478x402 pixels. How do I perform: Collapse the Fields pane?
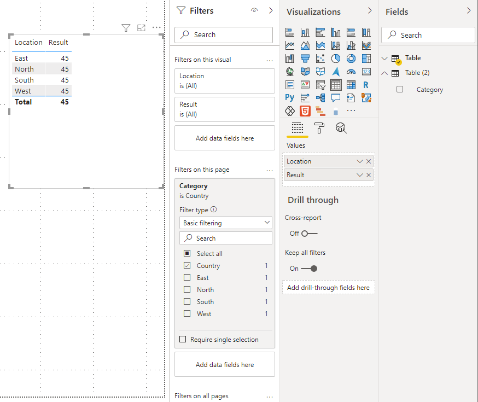tap(469, 11)
